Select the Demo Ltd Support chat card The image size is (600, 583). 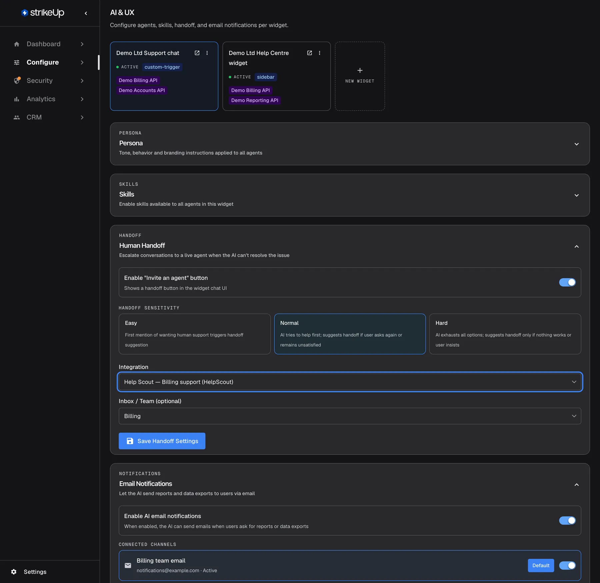164,76
